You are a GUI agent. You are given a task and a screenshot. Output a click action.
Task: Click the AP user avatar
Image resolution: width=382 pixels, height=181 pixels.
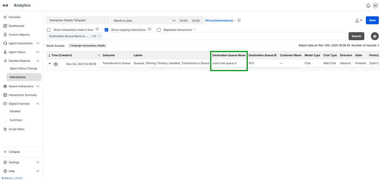point(375,6)
